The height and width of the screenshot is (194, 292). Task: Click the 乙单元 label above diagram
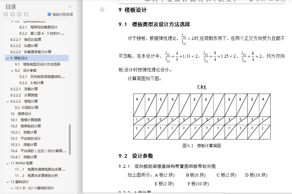pos(202,87)
